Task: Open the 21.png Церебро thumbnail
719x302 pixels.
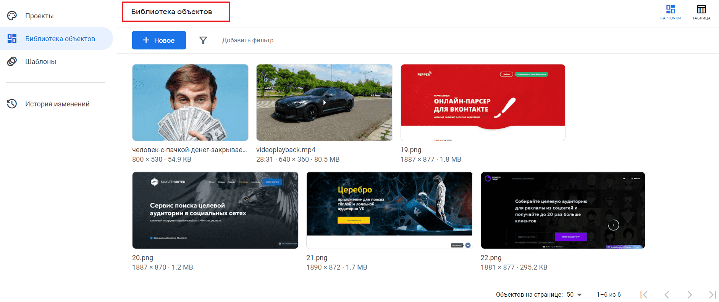Action: point(389,210)
